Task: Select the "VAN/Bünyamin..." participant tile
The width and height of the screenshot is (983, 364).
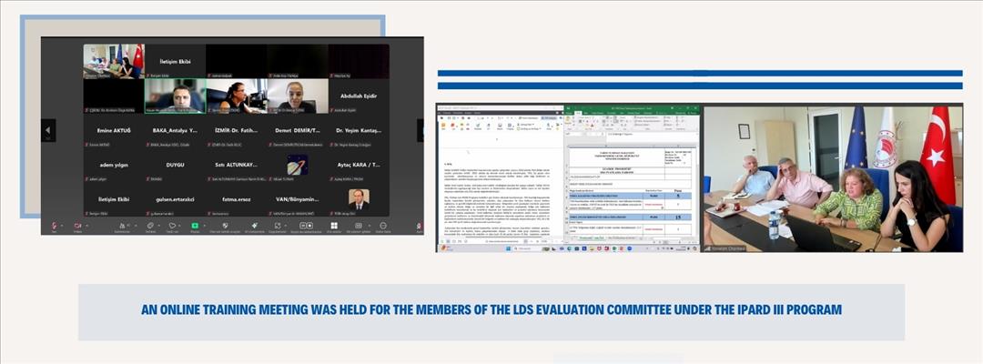Action: (298, 200)
